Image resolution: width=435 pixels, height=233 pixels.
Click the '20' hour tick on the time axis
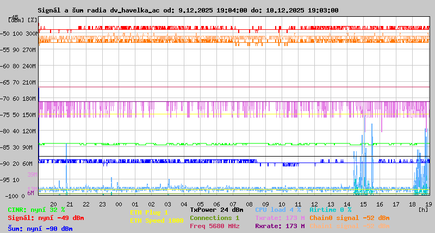click(53, 204)
